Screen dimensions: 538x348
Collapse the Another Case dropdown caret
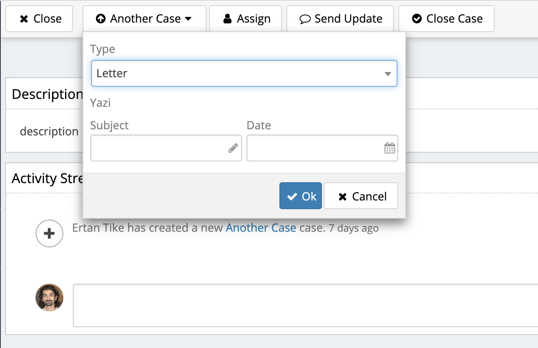pos(188,19)
